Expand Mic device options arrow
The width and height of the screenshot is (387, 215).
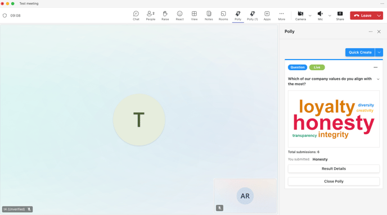[x=330, y=16]
